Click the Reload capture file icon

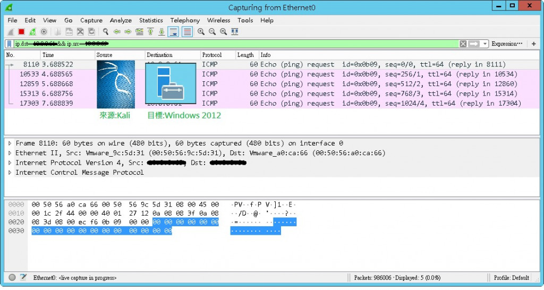coord(91,32)
